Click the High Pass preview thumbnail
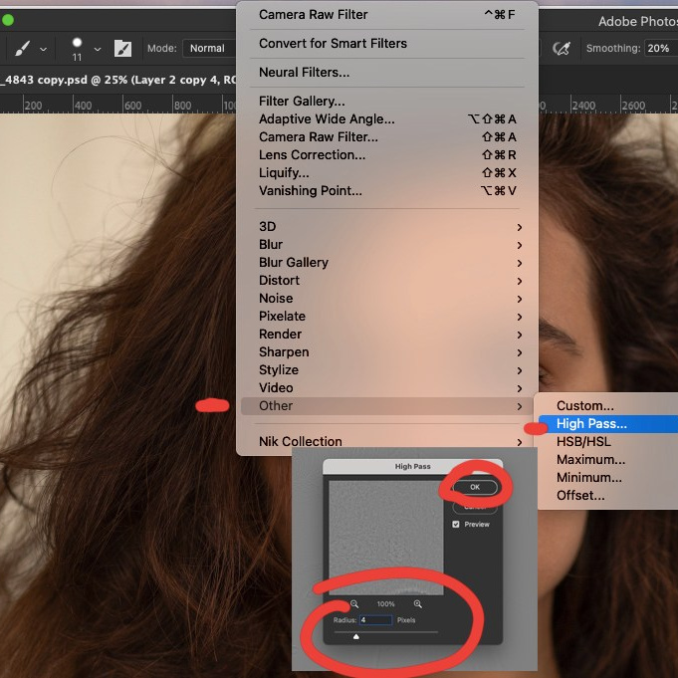The width and height of the screenshot is (678, 678). [x=386, y=538]
